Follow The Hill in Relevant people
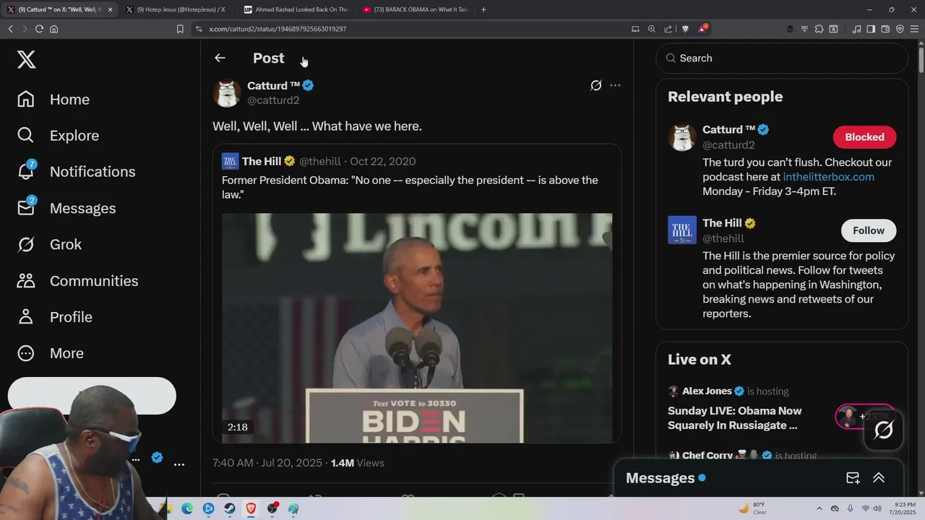This screenshot has width=925, height=520. click(868, 230)
